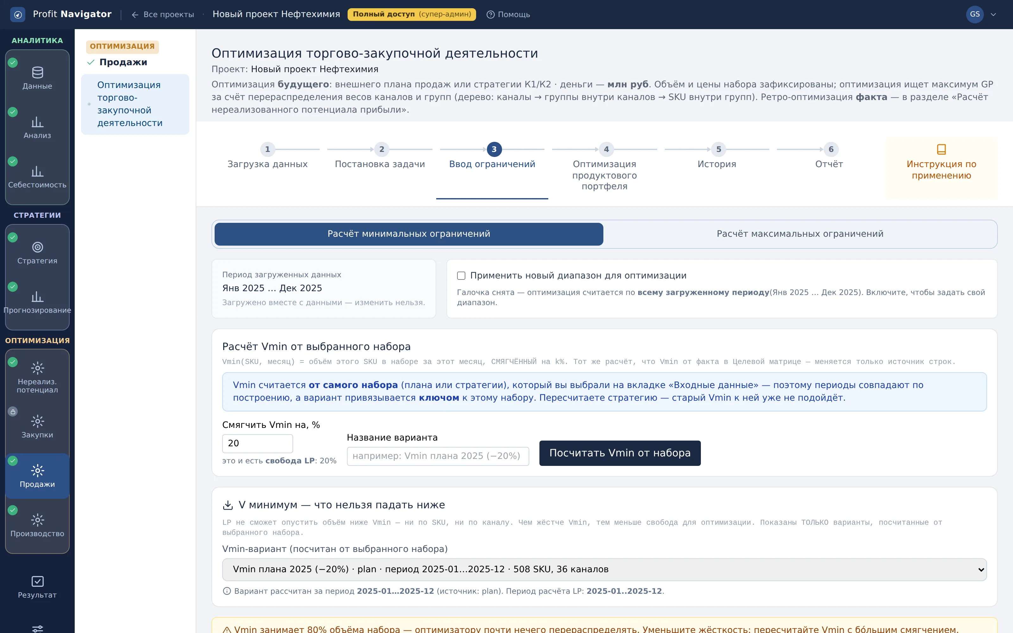
Task: Click the Новый проект Нефтехимия title
Action: pyautogui.click(x=276, y=14)
